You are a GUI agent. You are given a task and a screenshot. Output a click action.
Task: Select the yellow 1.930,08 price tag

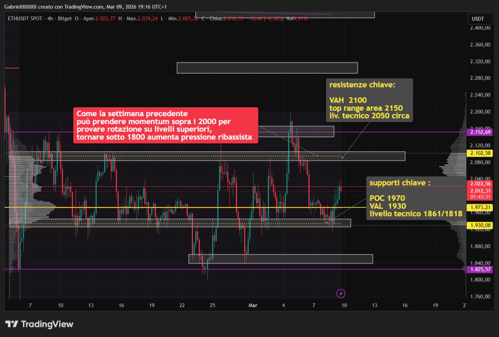(479, 225)
